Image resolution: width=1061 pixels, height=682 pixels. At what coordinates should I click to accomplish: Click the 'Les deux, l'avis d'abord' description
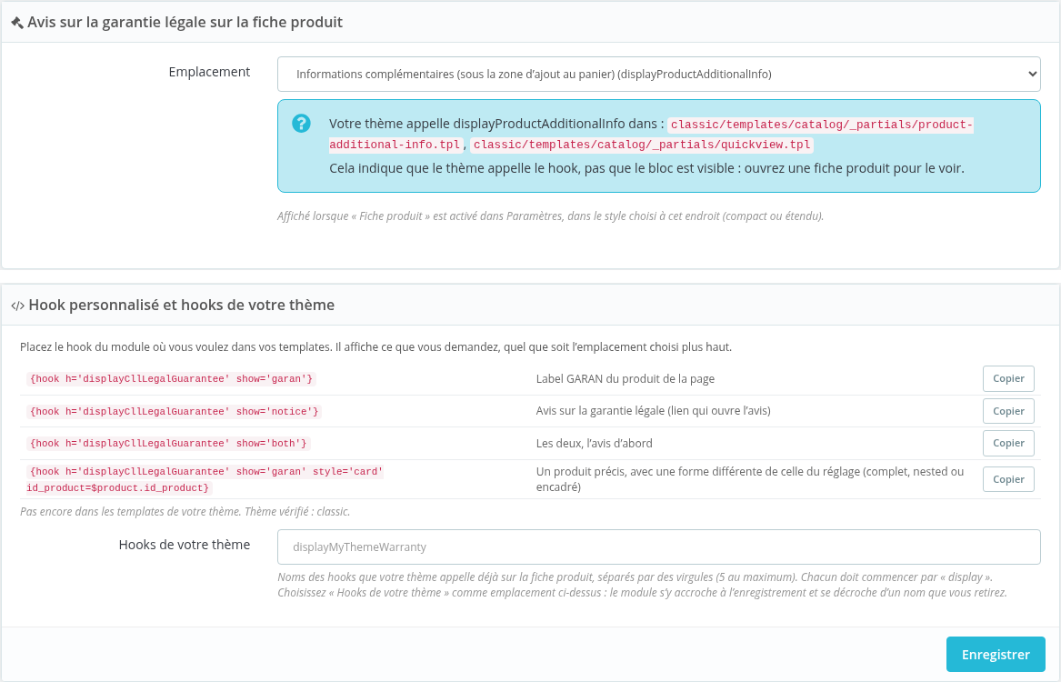coord(594,443)
